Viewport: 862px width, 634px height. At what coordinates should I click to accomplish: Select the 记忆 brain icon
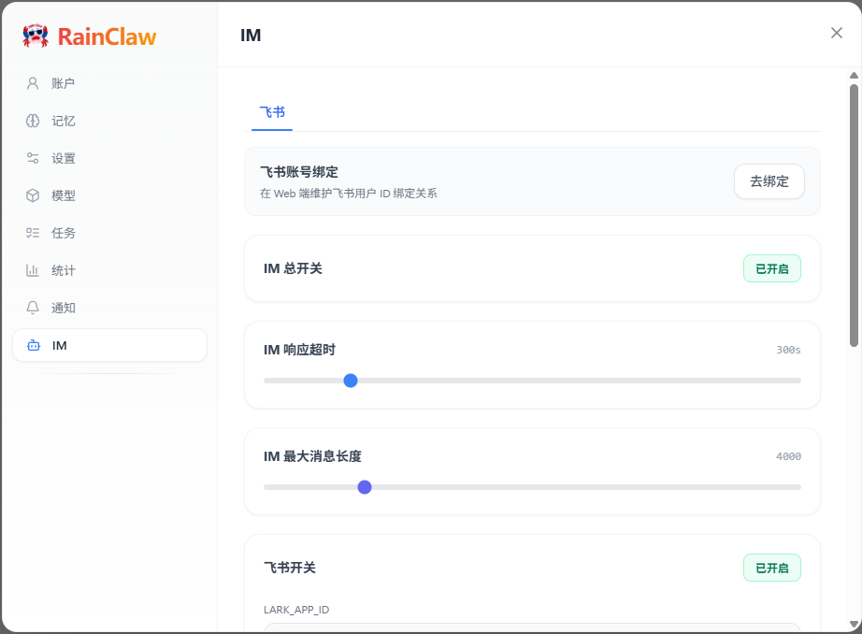tap(33, 121)
